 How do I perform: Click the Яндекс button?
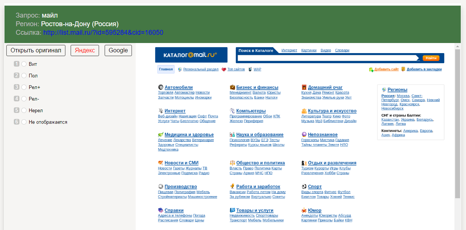(x=85, y=50)
